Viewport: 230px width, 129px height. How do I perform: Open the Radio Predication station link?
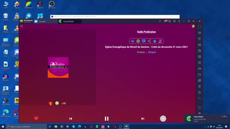coord(146,32)
